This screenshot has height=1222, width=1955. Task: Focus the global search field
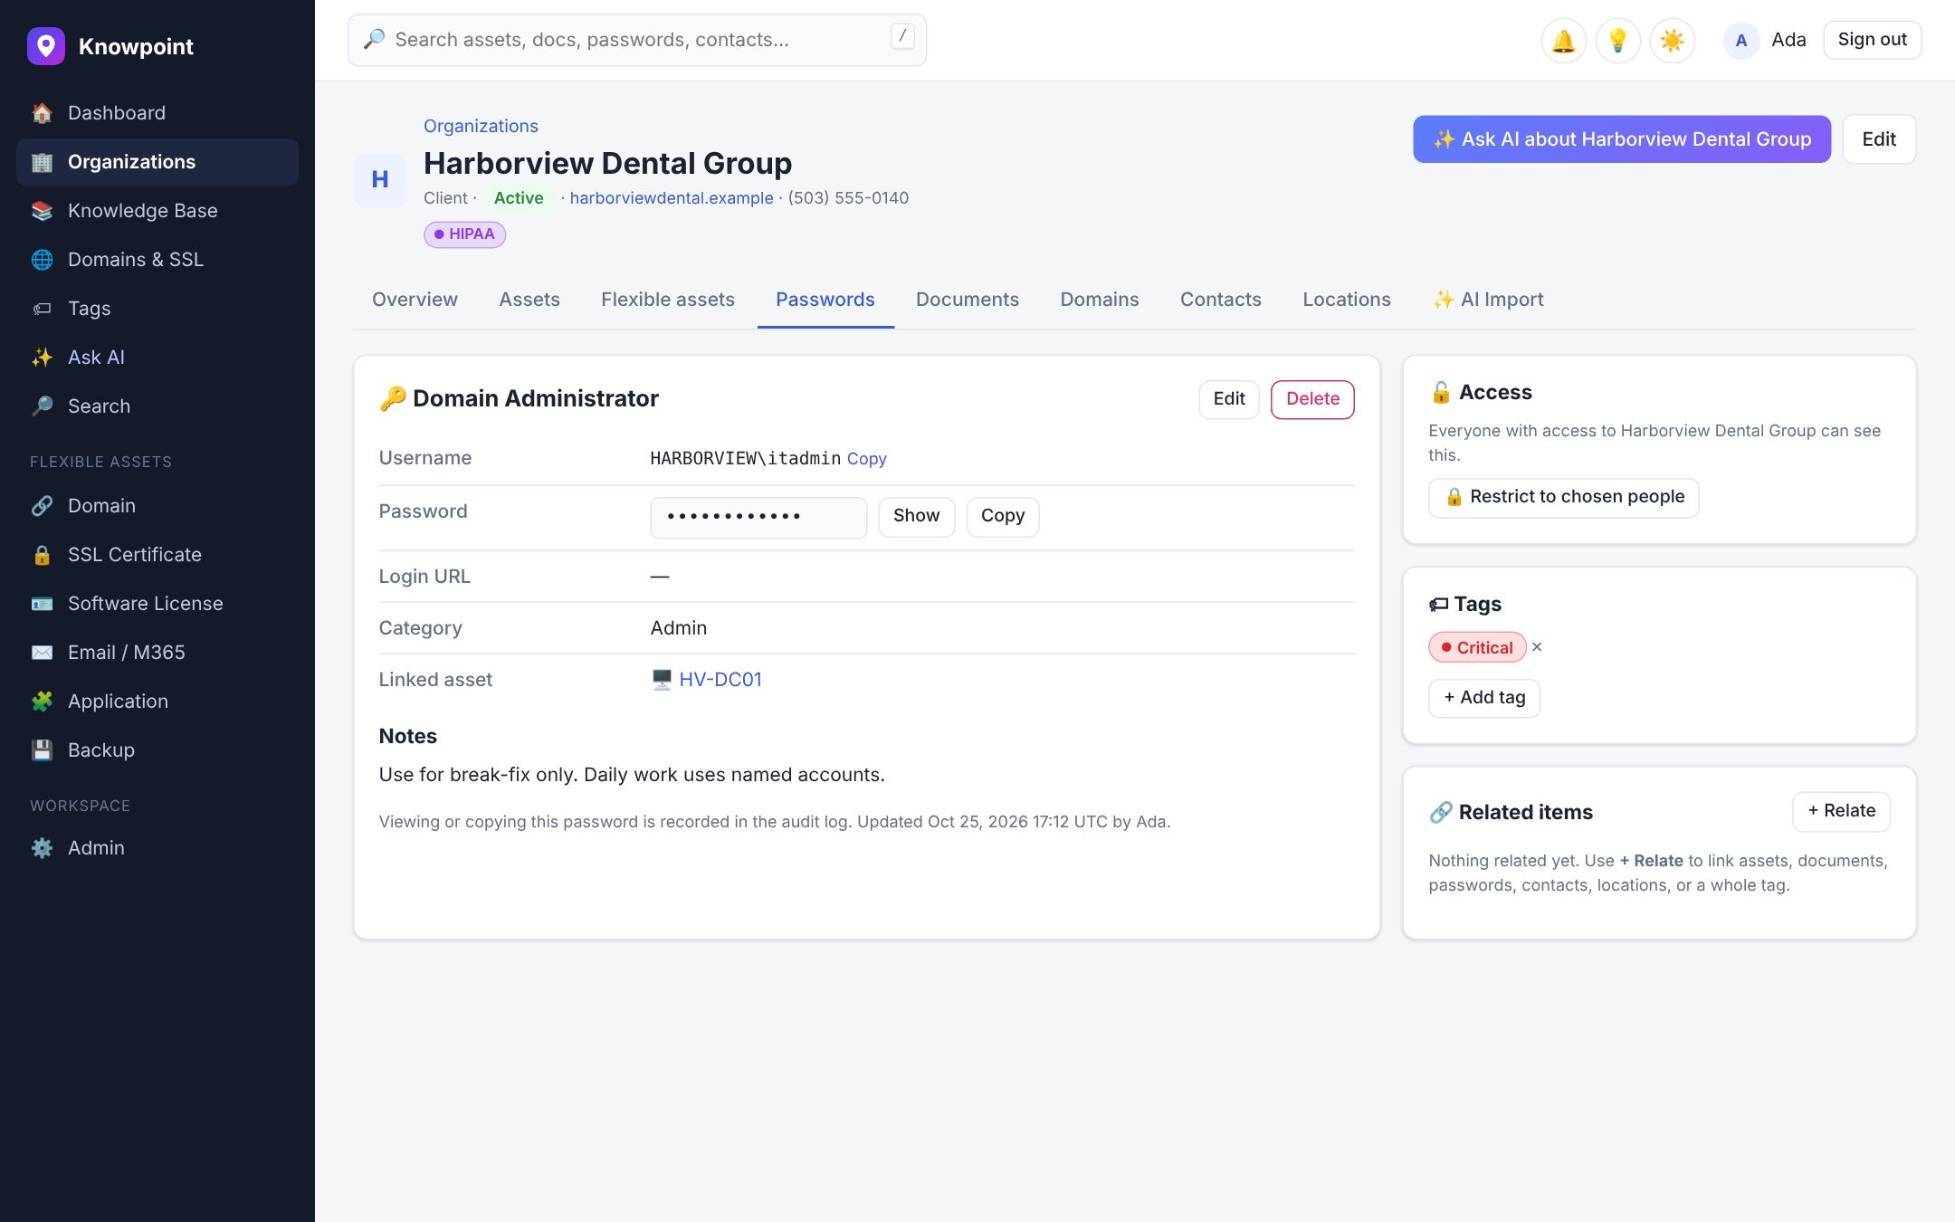click(637, 40)
